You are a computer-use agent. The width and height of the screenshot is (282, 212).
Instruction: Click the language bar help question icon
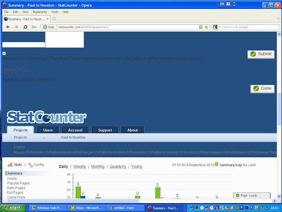tap(228, 4)
